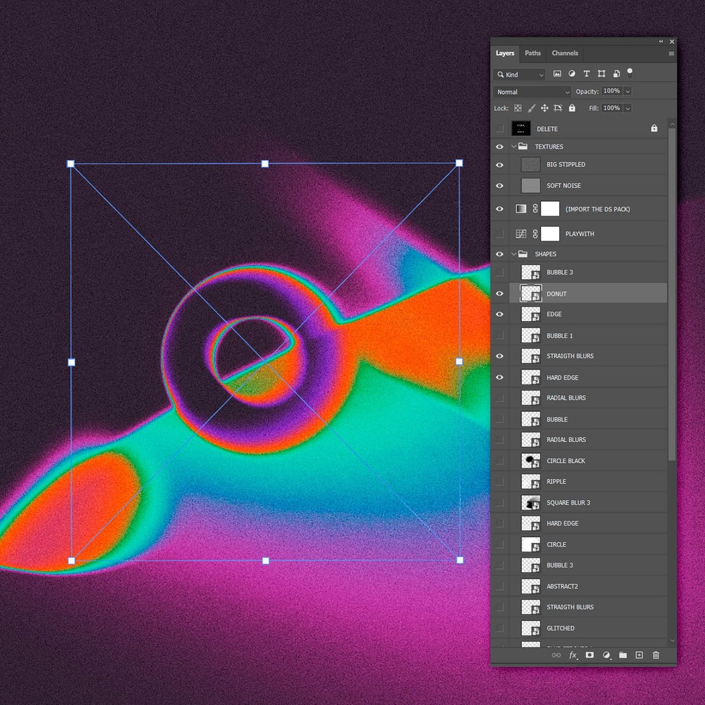This screenshot has width=705, height=705.
Task: Open the Opacity dropdown arrow
Action: 628,91
